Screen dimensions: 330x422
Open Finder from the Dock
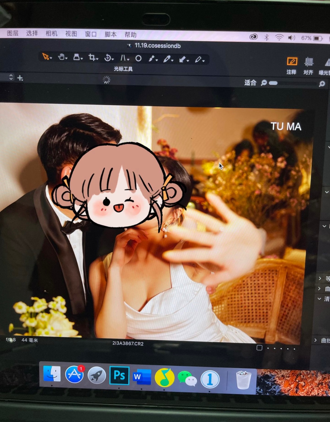[x=52, y=374]
